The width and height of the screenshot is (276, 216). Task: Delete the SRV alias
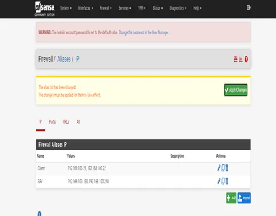click(227, 181)
